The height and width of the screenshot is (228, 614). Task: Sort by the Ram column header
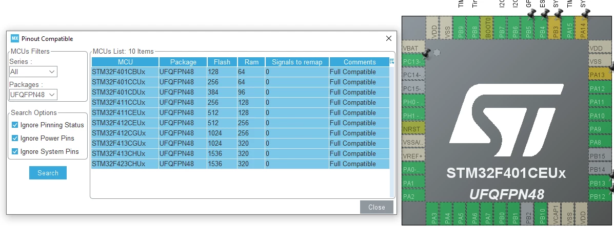[x=251, y=62]
